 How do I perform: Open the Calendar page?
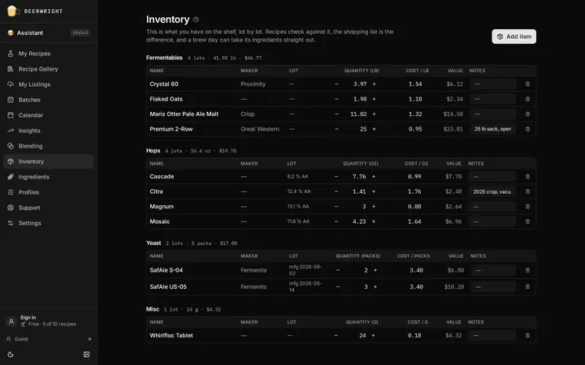[49, 115]
